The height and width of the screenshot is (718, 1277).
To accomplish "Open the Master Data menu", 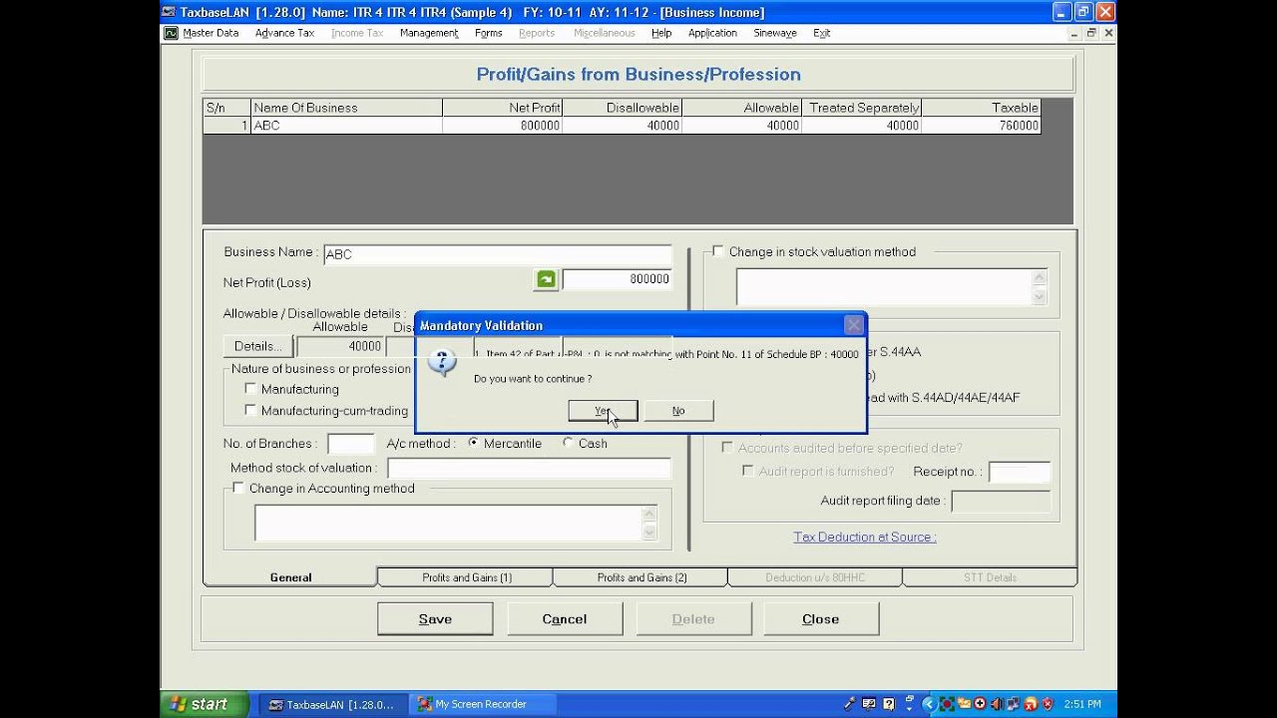I will pos(211,33).
